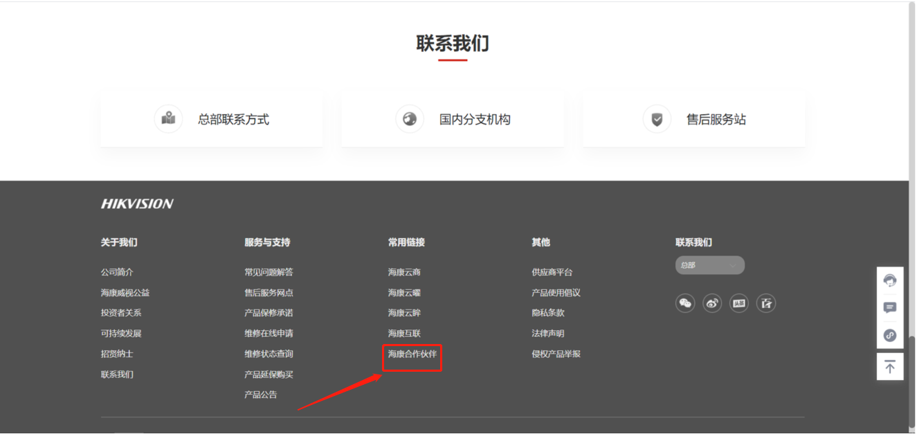Open the 供应商平台 link
The image size is (917, 434).
(x=552, y=272)
